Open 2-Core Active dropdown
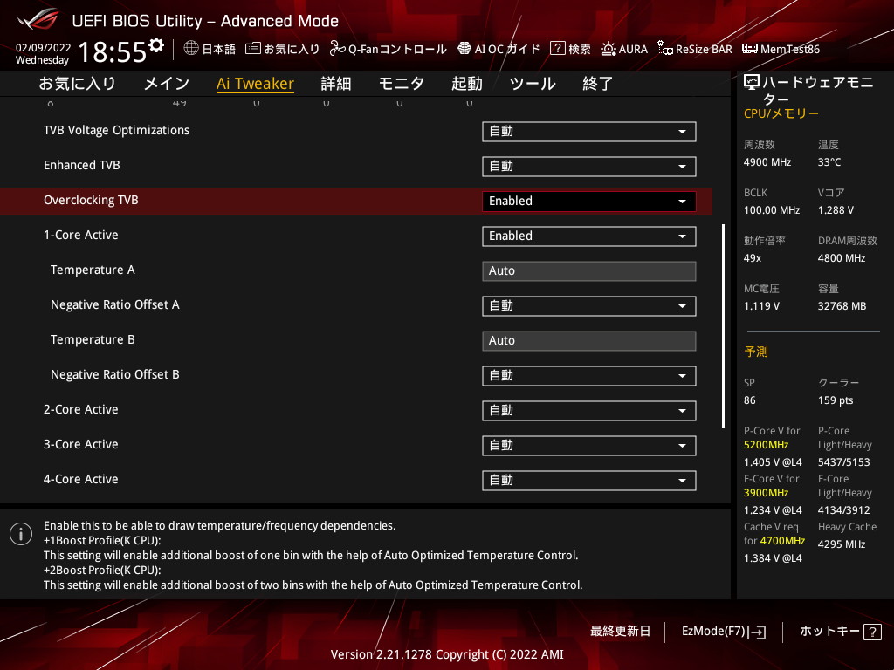The image size is (894, 670). tap(589, 411)
